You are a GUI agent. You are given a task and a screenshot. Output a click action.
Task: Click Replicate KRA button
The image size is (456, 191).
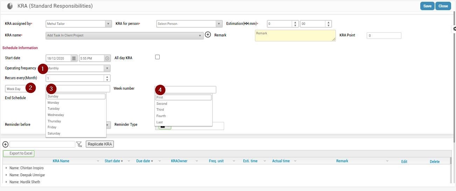(x=100, y=144)
